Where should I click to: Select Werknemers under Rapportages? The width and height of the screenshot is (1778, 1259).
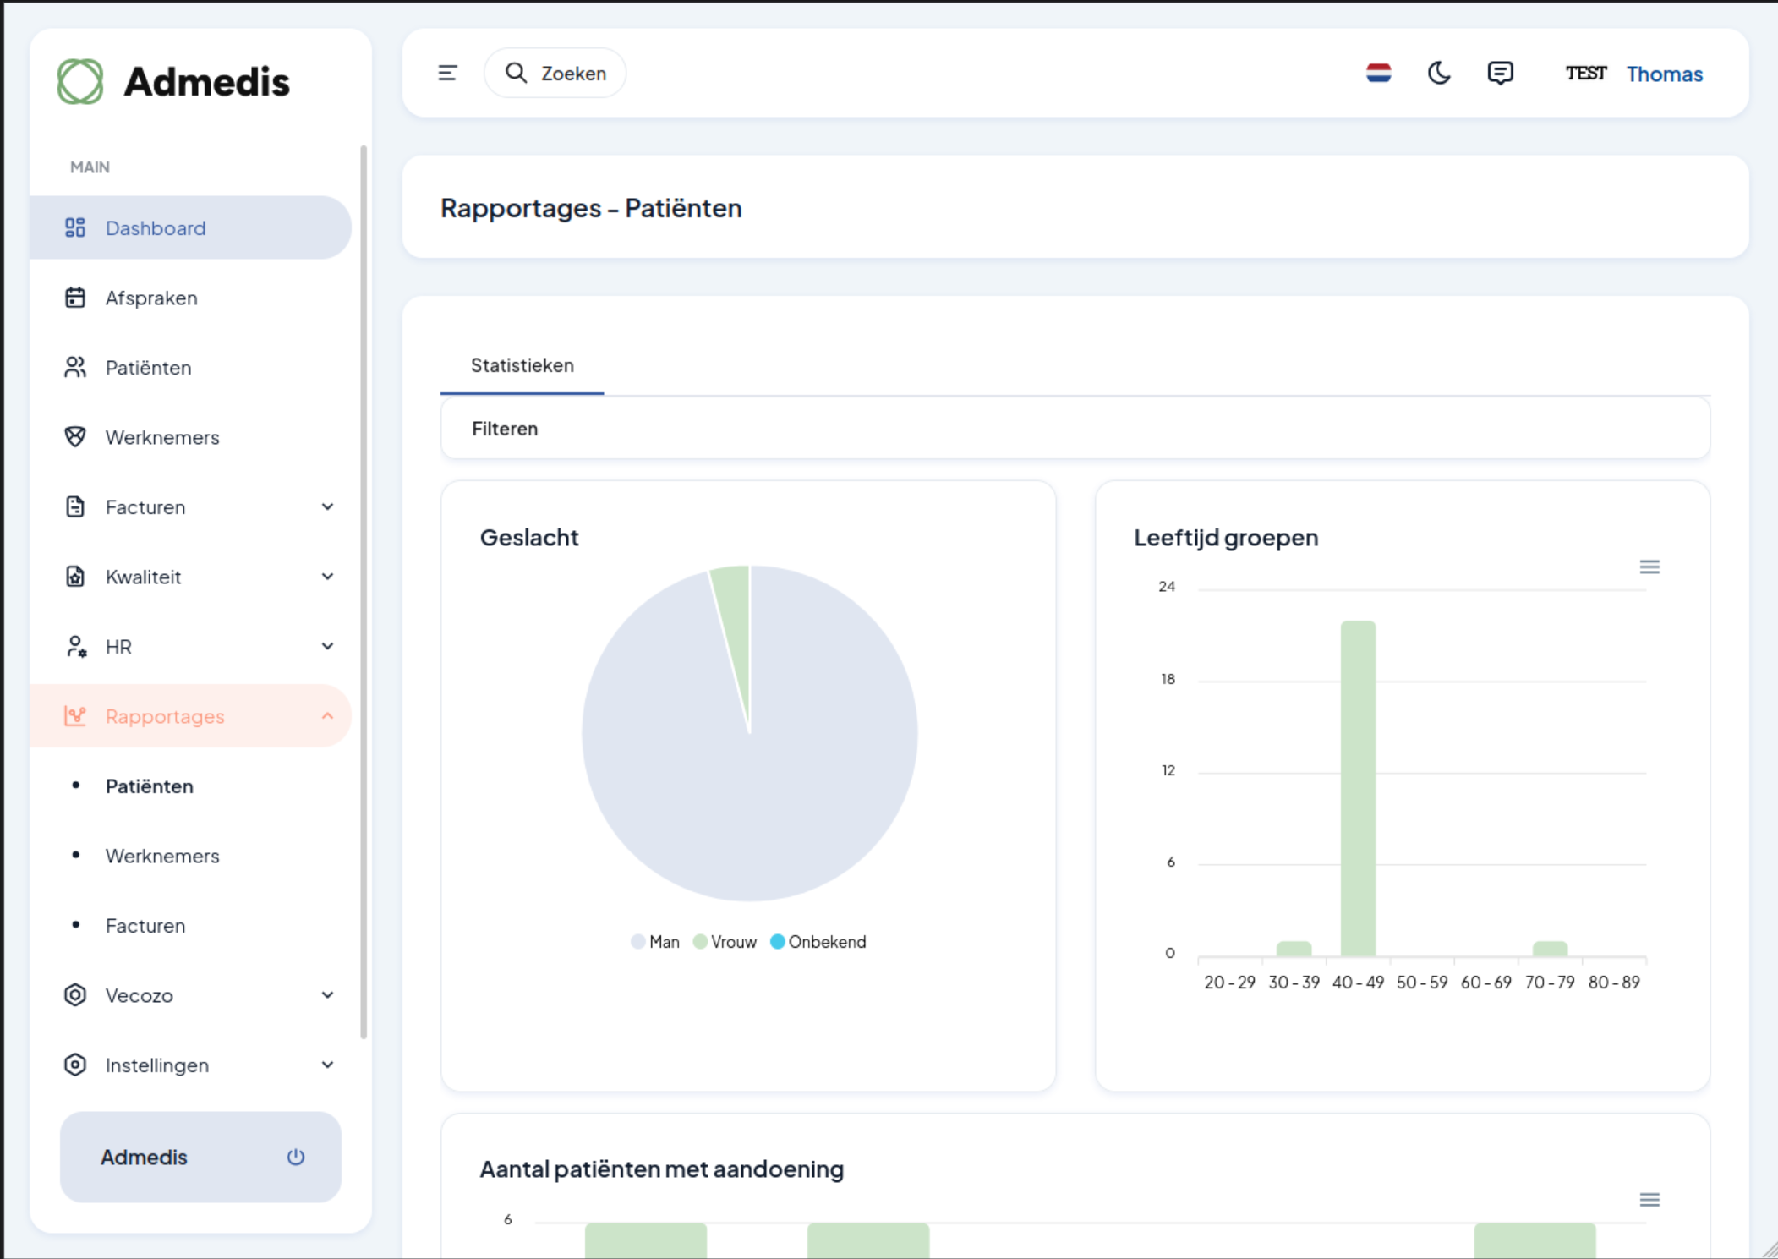162,856
